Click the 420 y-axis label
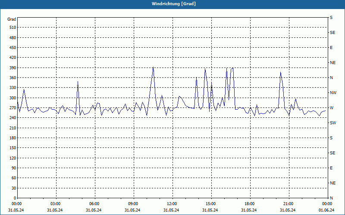 [13, 58]
